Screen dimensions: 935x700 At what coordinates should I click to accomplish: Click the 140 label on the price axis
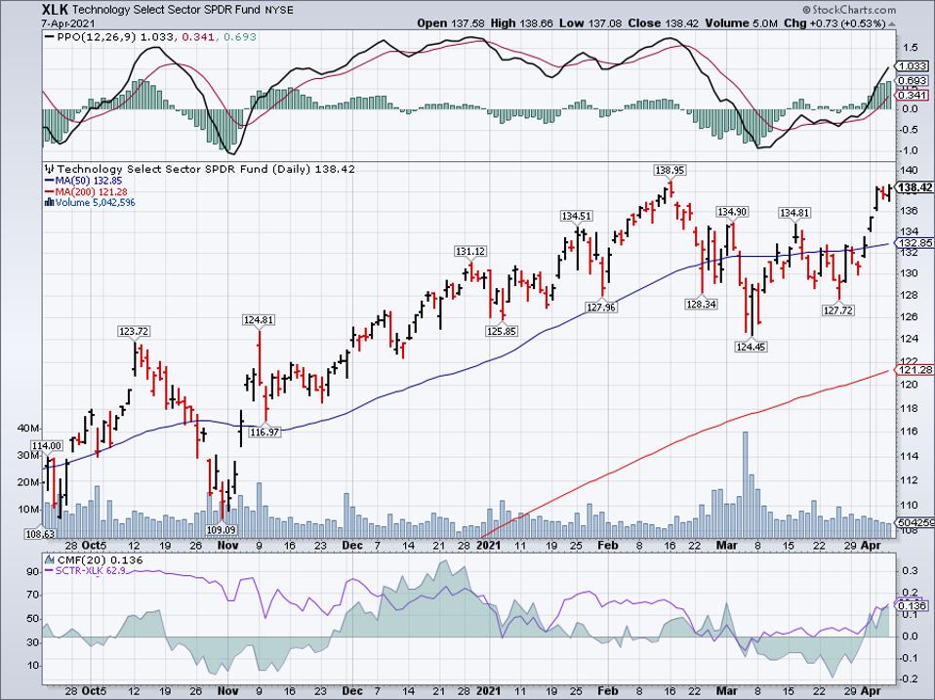(x=910, y=170)
